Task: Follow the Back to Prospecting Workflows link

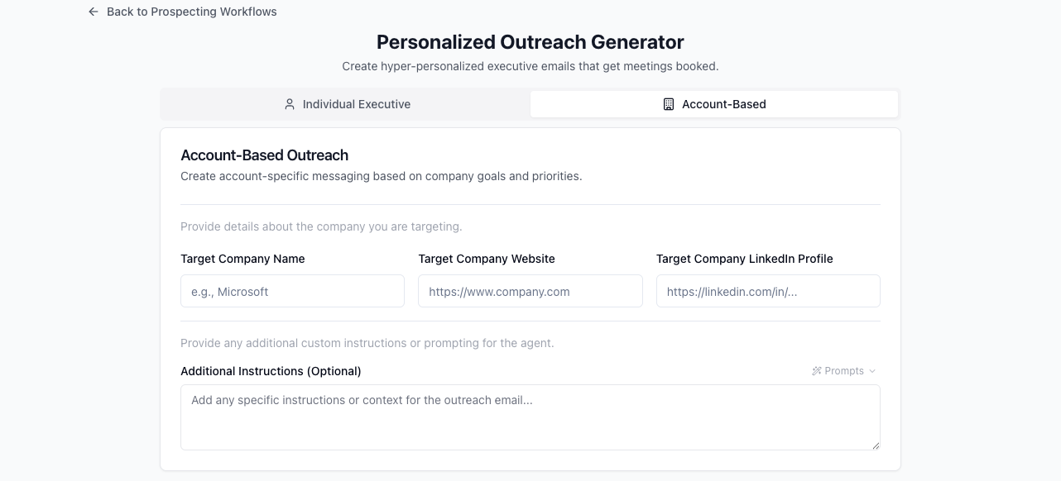Action: [191, 12]
